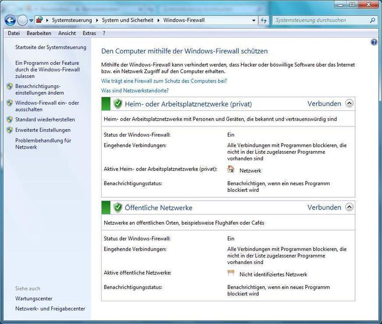Refresh the address bar view
382x324 pixels.
pos(264,21)
